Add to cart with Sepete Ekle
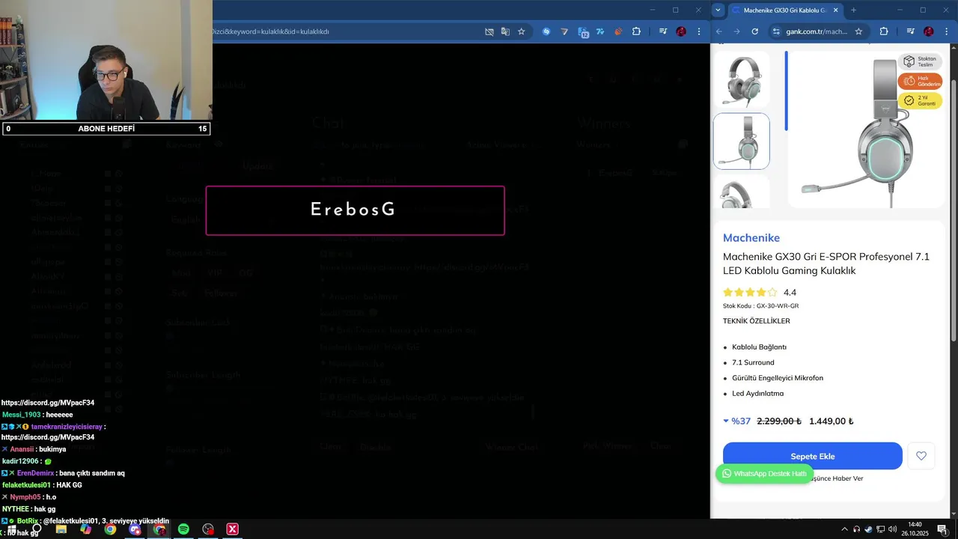 pyautogui.click(x=813, y=456)
